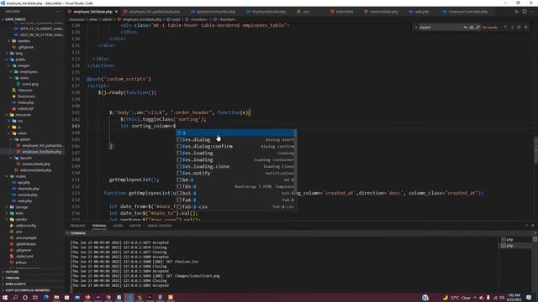Toggle Find in Selection option
This screenshot has width=538, height=302.
(519, 27)
